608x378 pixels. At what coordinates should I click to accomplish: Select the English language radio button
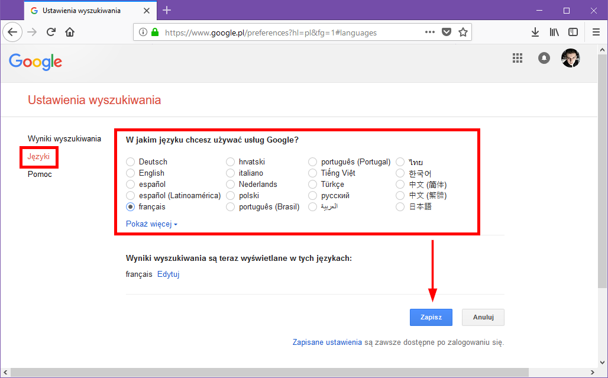pyautogui.click(x=131, y=173)
